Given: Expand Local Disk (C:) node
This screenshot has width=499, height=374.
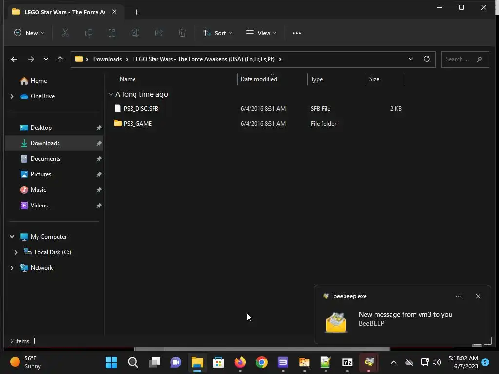Looking at the screenshot, I should point(16,252).
